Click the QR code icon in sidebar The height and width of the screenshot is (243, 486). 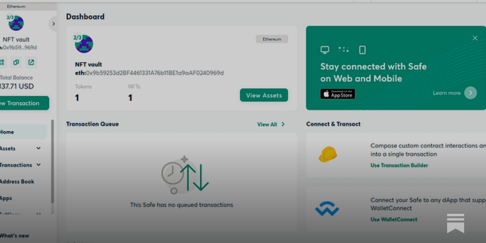[2, 62]
